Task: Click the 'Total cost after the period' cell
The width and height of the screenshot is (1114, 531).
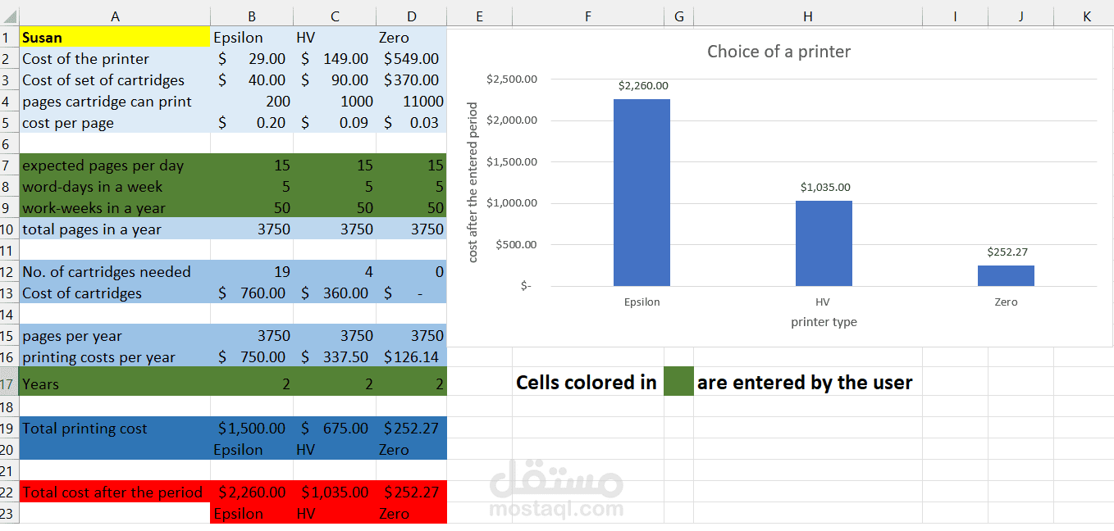Action: pyautogui.click(x=114, y=492)
